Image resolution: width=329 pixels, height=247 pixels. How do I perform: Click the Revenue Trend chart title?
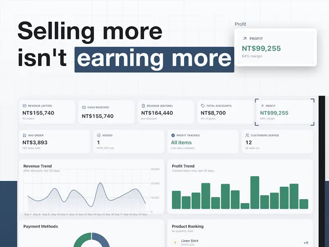pyautogui.click(x=37, y=166)
